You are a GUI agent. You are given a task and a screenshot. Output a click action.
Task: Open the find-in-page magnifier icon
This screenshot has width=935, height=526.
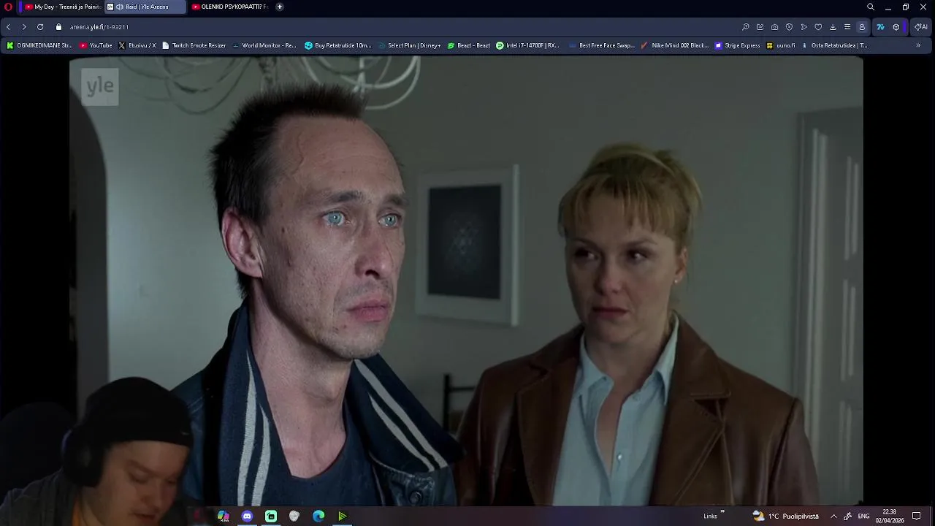746,27
